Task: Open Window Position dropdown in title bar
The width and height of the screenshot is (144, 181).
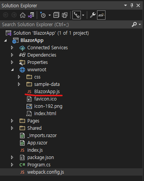Action: click(x=126, y=5)
